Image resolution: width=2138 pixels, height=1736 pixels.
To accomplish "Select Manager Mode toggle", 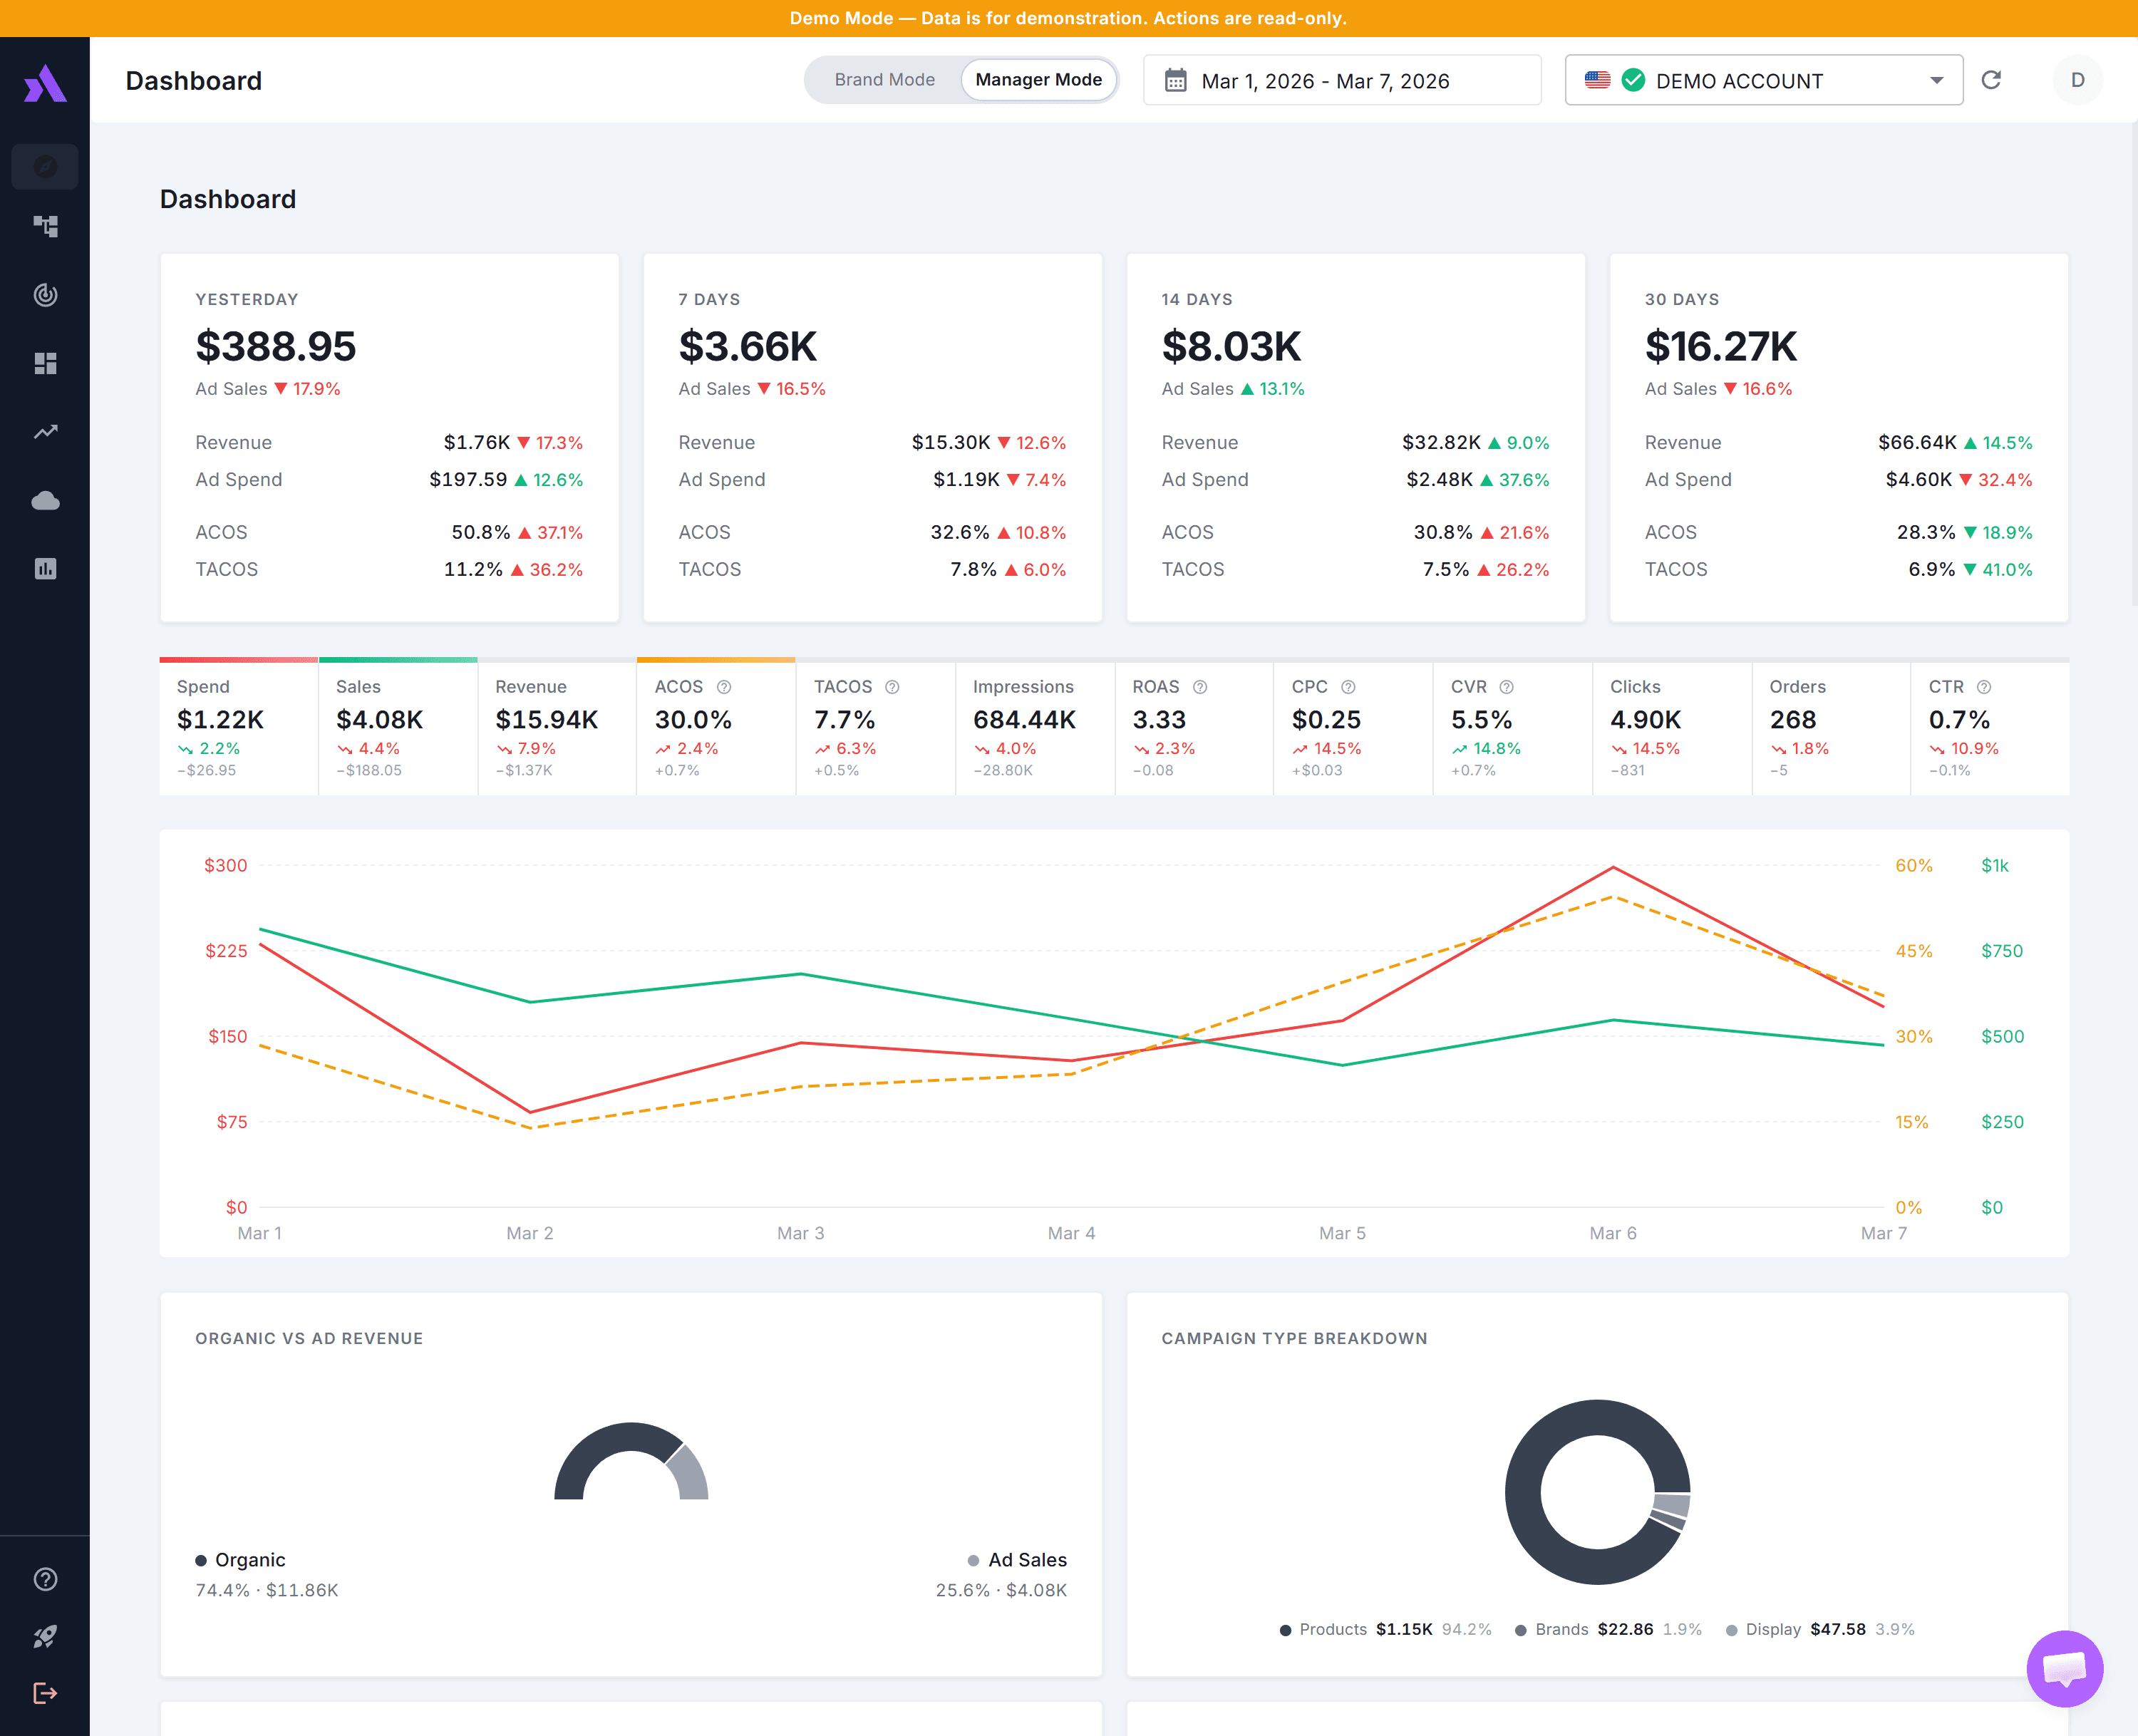I will [x=1038, y=80].
